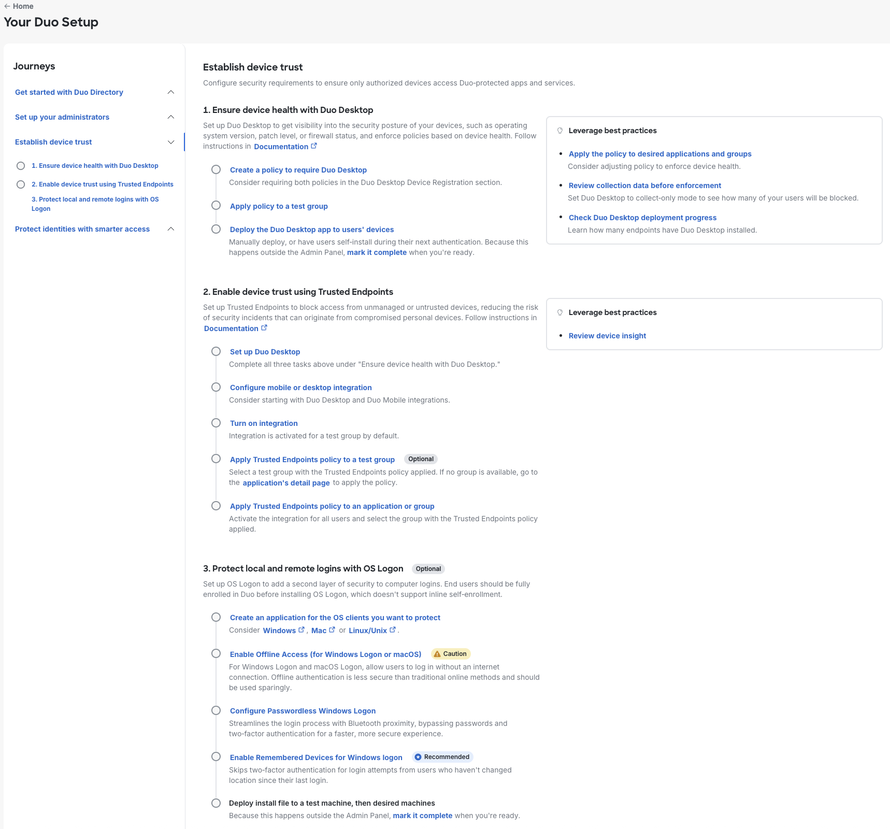Click Optional badge beside Apply Trusted Endpoints test group
The height and width of the screenshot is (829, 890).
(x=421, y=459)
